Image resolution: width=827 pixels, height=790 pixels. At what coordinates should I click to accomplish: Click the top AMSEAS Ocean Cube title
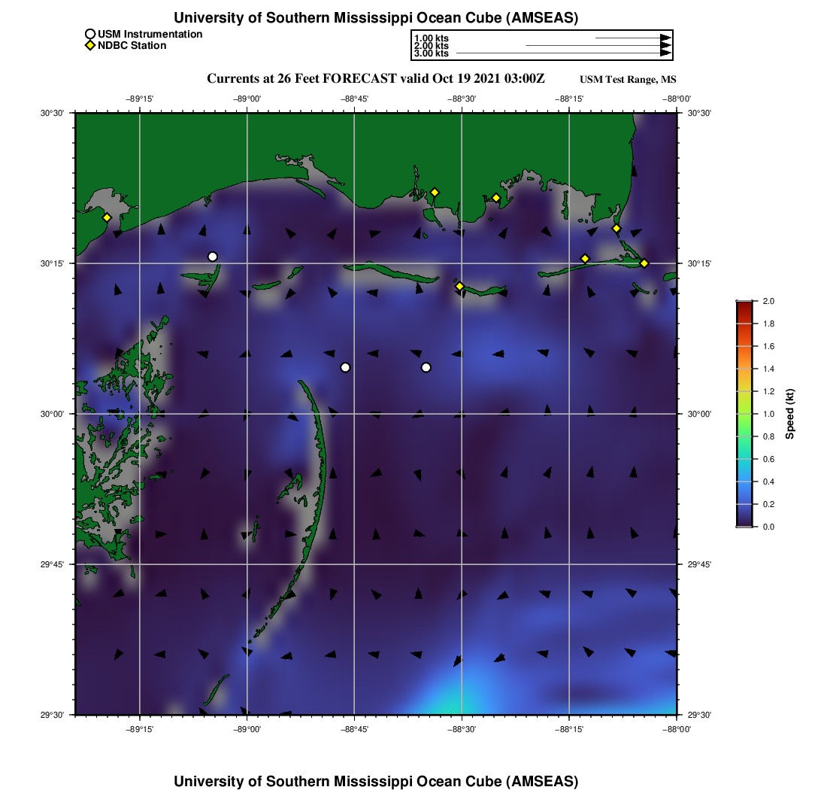(x=375, y=18)
